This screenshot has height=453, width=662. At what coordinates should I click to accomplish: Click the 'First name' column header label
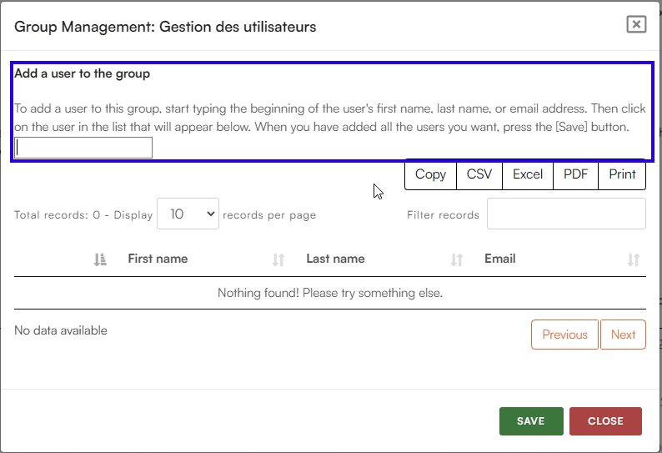[158, 259]
